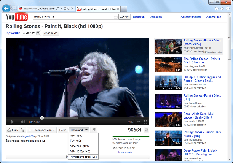Open Rolling Stones - Jumpin Jack Flash link
Image resolution: width=233 pixels, height=163 pixels.
pos(203,134)
